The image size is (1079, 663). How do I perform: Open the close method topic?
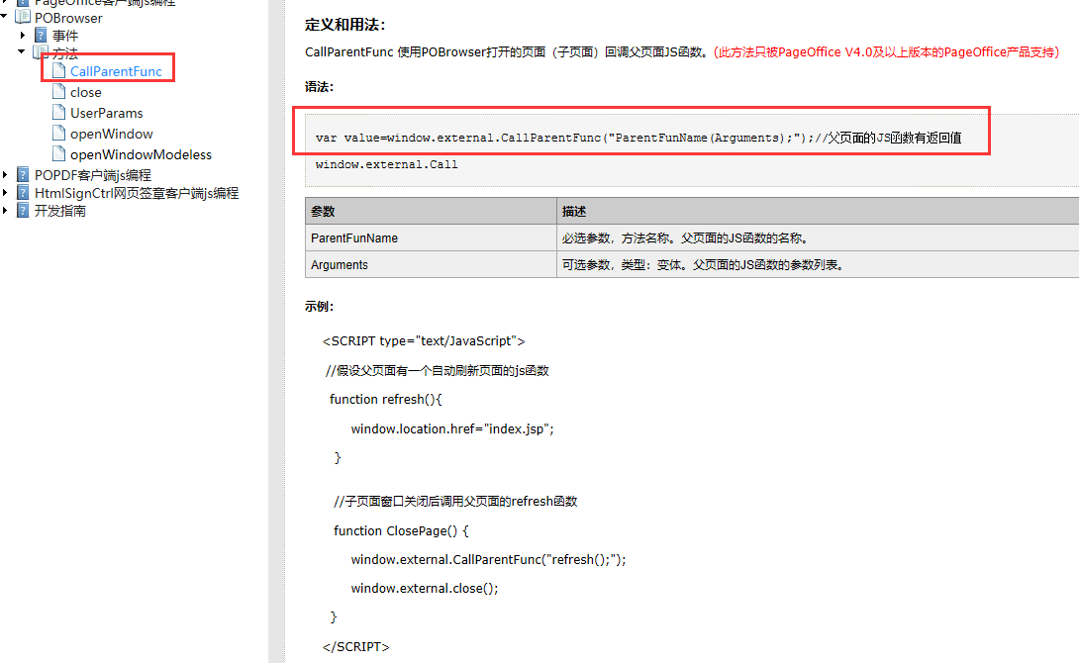coord(86,92)
